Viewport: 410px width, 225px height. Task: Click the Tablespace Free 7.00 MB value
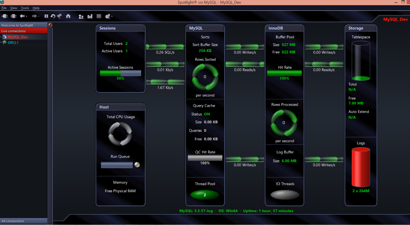click(356, 103)
